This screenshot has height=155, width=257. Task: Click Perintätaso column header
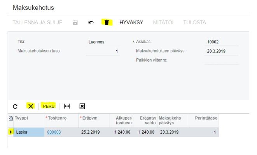(203, 120)
